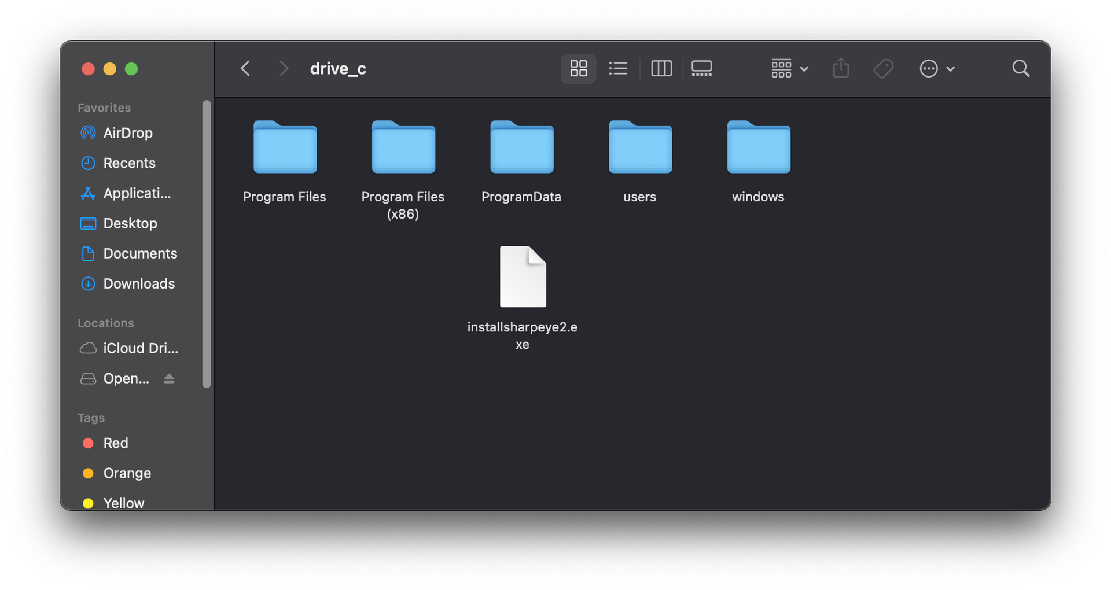The image size is (1111, 590).
Task: Eject the Open... disk volume
Action: pyautogui.click(x=169, y=379)
